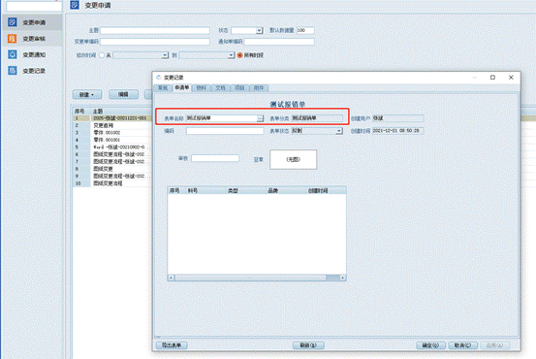Viewport: 536px width, 359px height.
Task: Expand the 新建 button dropdown
Action: (x=93, y=95)
